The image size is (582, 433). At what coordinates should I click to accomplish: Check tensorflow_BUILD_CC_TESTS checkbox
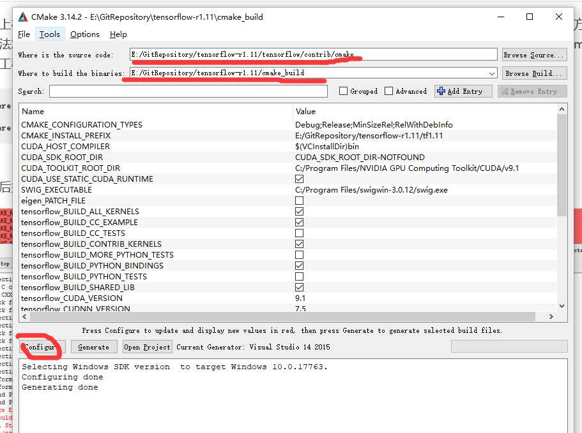(299, 233)
